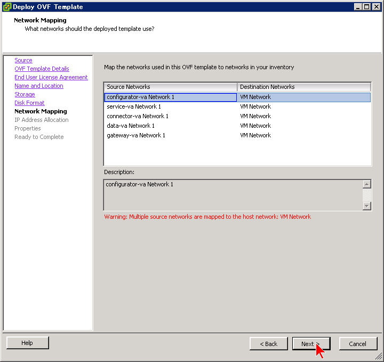
Task: Open the OVF Template Details step
Action: 42,69
